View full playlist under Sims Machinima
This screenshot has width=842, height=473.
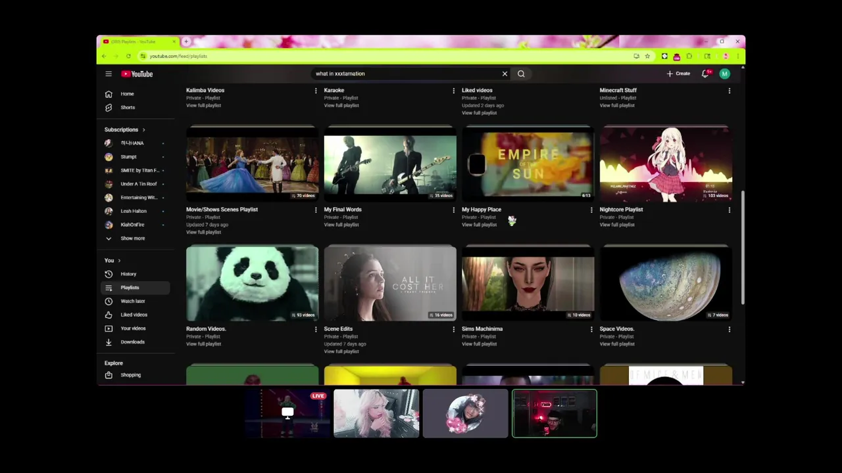[x=479, y=344]
